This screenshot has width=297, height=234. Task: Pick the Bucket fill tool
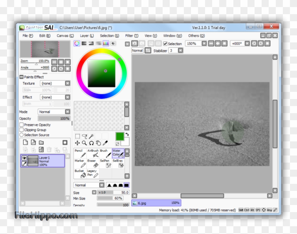click(80, 173)
